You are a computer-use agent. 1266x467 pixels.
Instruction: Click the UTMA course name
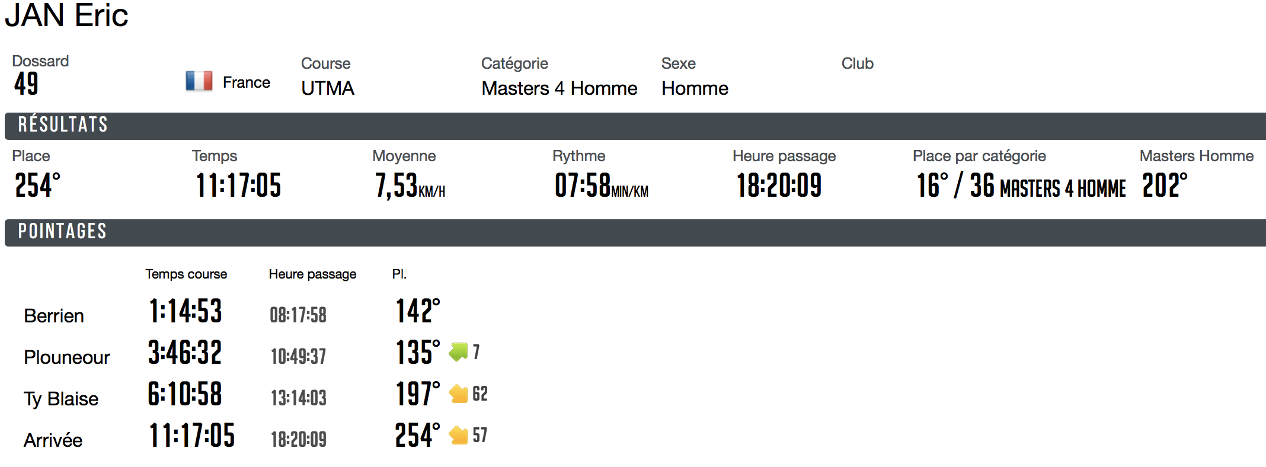(328, 88)
